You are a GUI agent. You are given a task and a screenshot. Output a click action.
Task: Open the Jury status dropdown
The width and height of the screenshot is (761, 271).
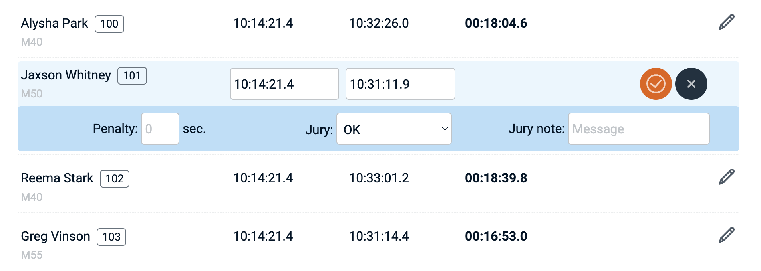coord(394,129)
